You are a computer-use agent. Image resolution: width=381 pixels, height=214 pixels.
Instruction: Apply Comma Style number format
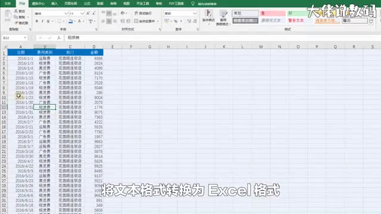[x=181, y=21]
